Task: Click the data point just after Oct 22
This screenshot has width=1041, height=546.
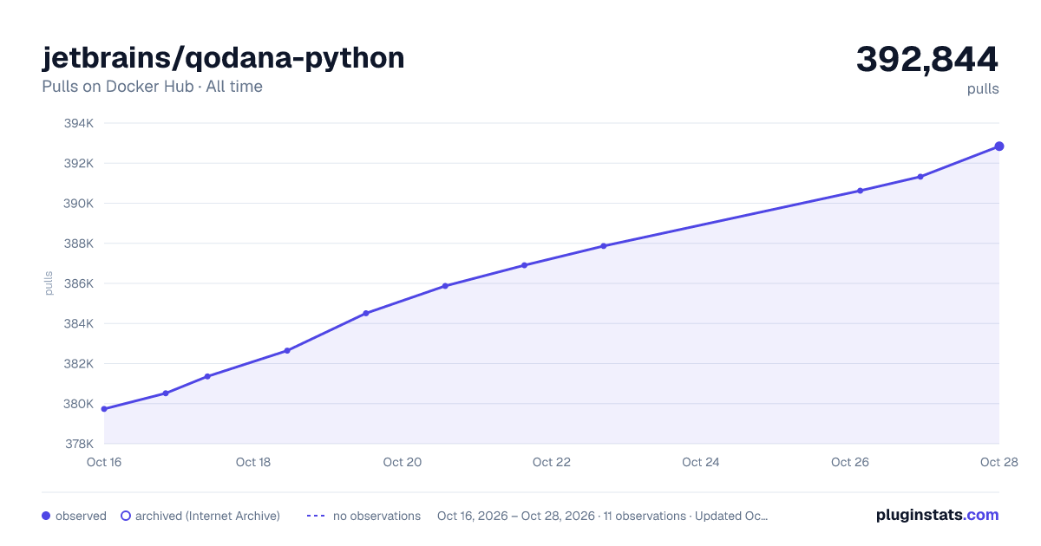Action: coord(604,246)
